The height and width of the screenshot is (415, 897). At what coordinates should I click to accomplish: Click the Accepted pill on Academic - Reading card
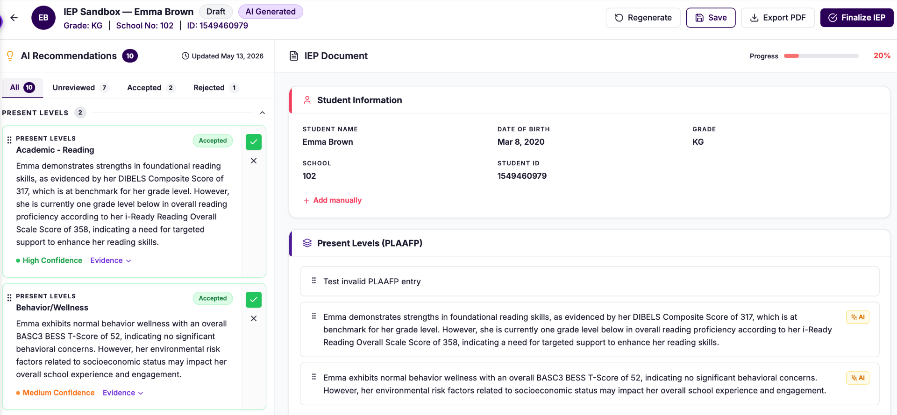[213, 141]
